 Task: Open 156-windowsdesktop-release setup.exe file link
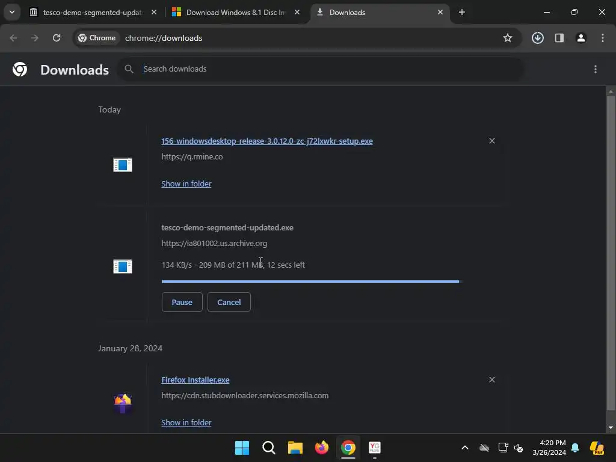(267, 141)
